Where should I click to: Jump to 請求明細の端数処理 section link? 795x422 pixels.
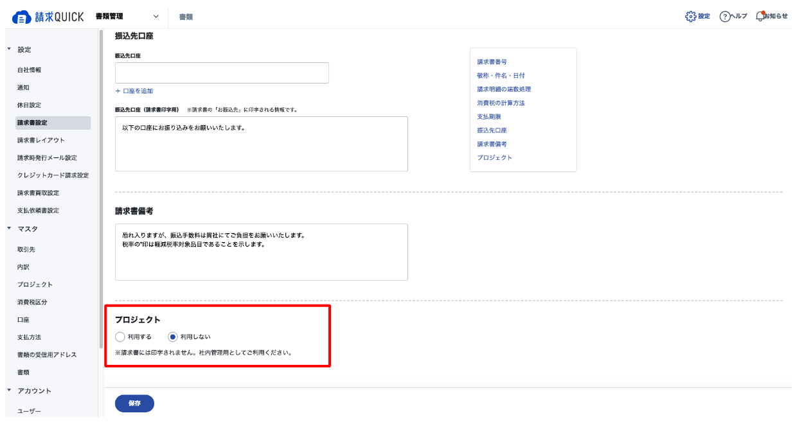(x=504, y=89)
